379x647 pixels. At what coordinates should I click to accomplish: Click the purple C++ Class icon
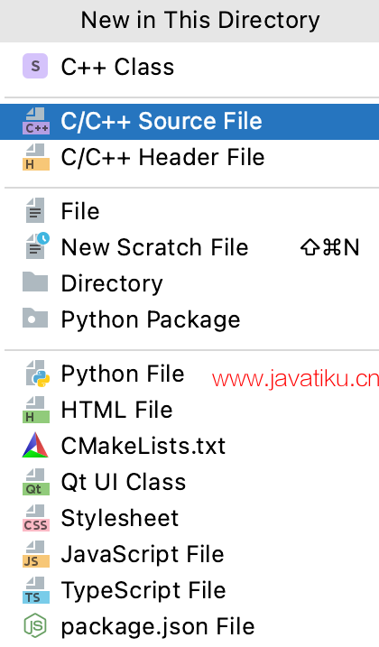tap(35, 66)
